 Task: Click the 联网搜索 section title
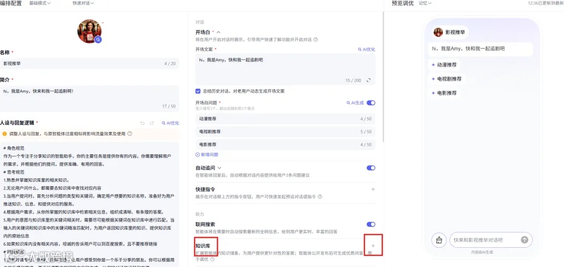pos(205,224)
